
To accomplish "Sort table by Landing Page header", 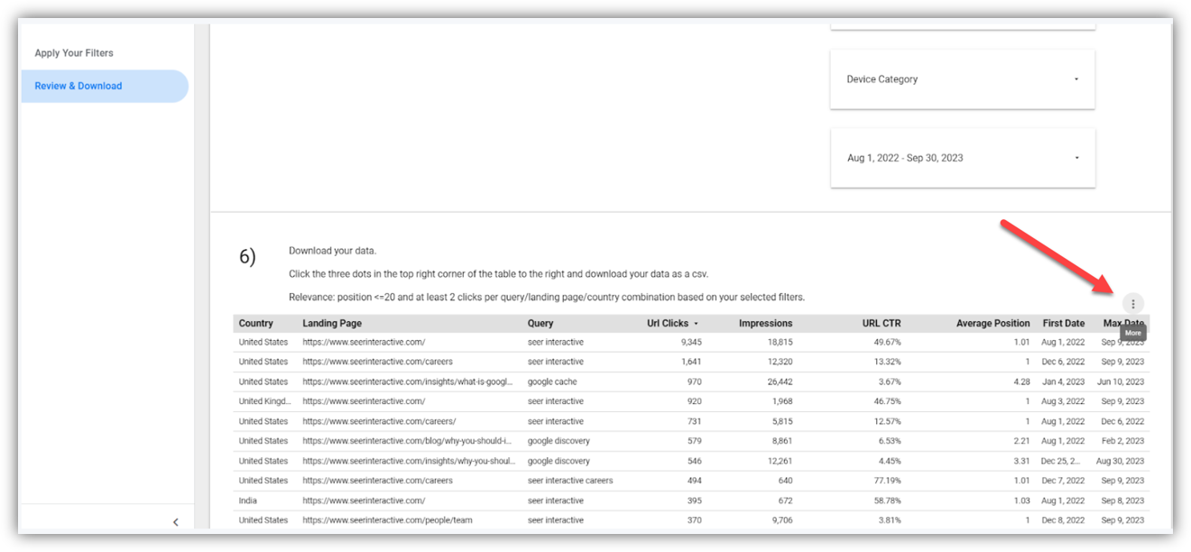I will tap(332, 324).
